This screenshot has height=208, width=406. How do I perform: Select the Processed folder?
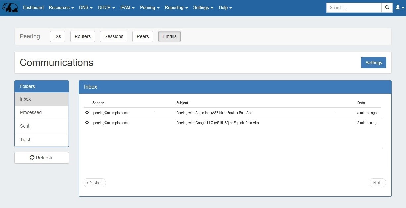(31, 112)
